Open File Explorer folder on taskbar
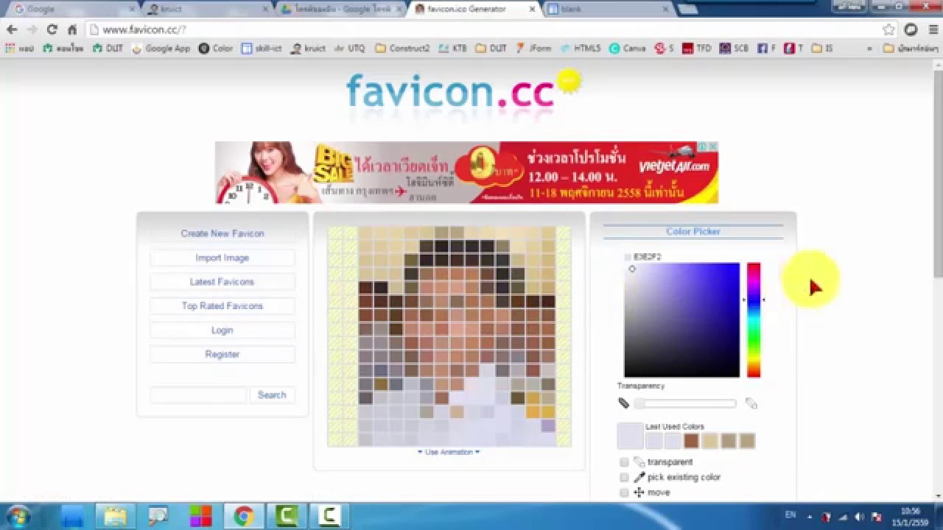The height and width of the screenshot is (530, 943). pos(115,516)
